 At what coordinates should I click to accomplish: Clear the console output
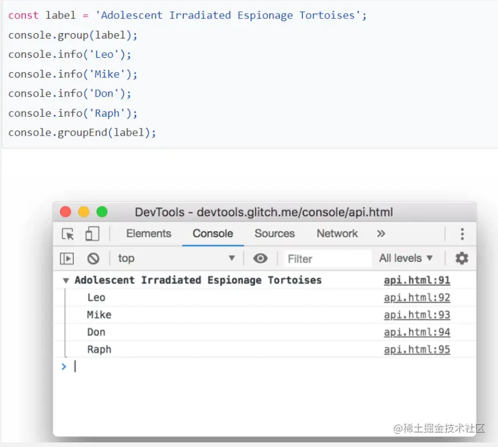pos(93,259)
